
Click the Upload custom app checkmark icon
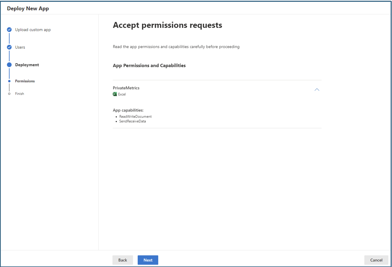click(x=9, y=29)
